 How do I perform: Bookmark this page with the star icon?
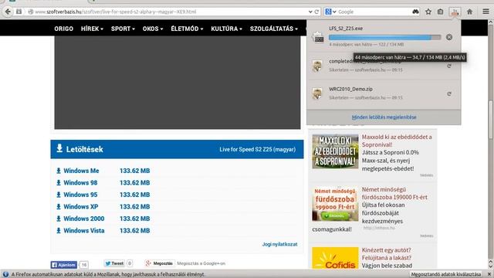coord(428,12)
